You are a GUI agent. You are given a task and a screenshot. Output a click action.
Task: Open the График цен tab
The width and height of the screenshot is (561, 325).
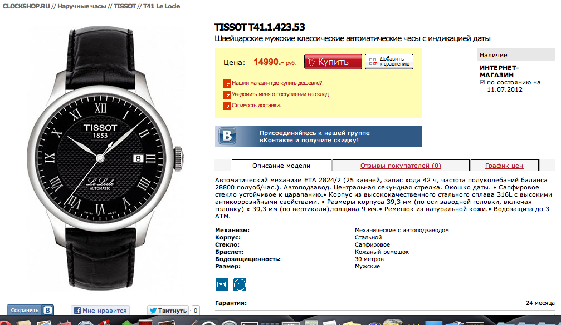pos(504,166)
